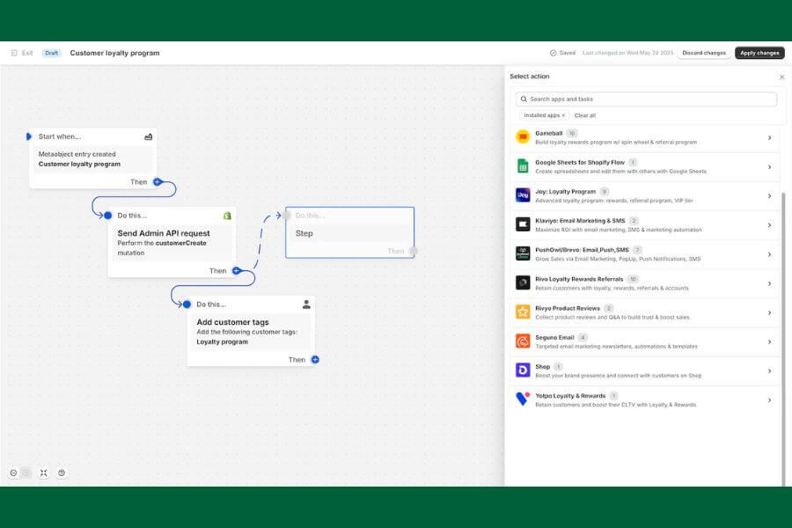This screenshot has width=792, height=528.
Task: Click the Discard changes button
Action: tap(704, 53)
